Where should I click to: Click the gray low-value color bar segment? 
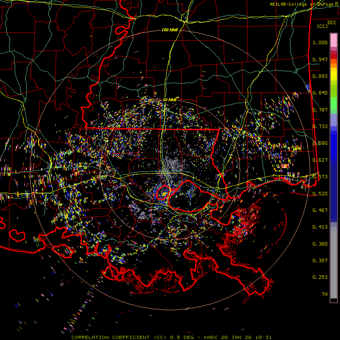(x=334, y=263)
